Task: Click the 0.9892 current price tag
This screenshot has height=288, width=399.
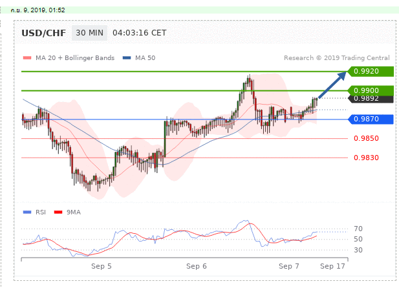Action: coord(371,99)
